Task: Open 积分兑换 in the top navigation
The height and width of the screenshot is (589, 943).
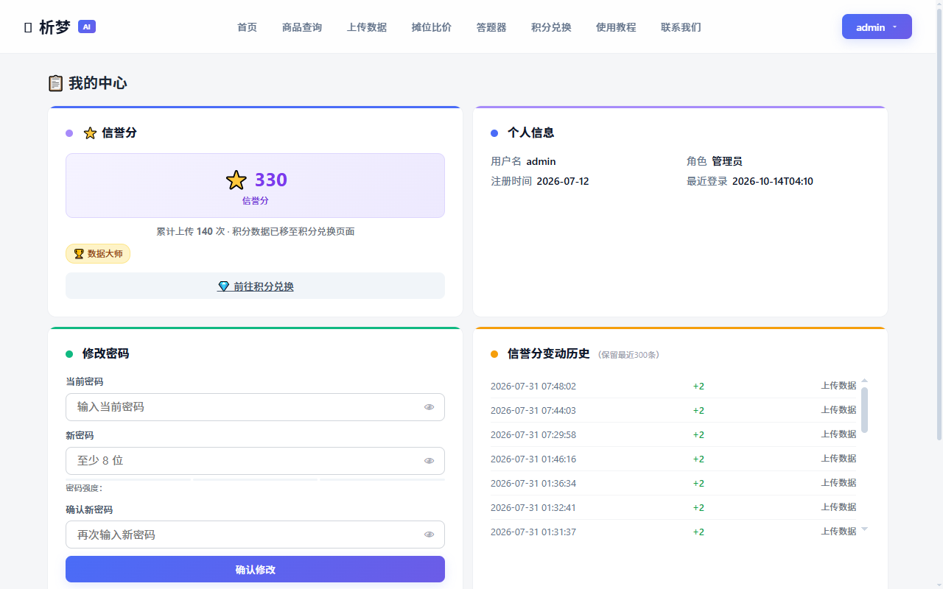Action: coord(551,27)
